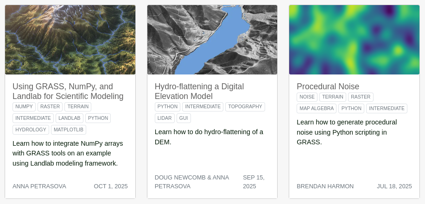Open 'Hydro-flattening a Digital Elevation Model' title
This screenshot has width=425, height=204.
199,92
